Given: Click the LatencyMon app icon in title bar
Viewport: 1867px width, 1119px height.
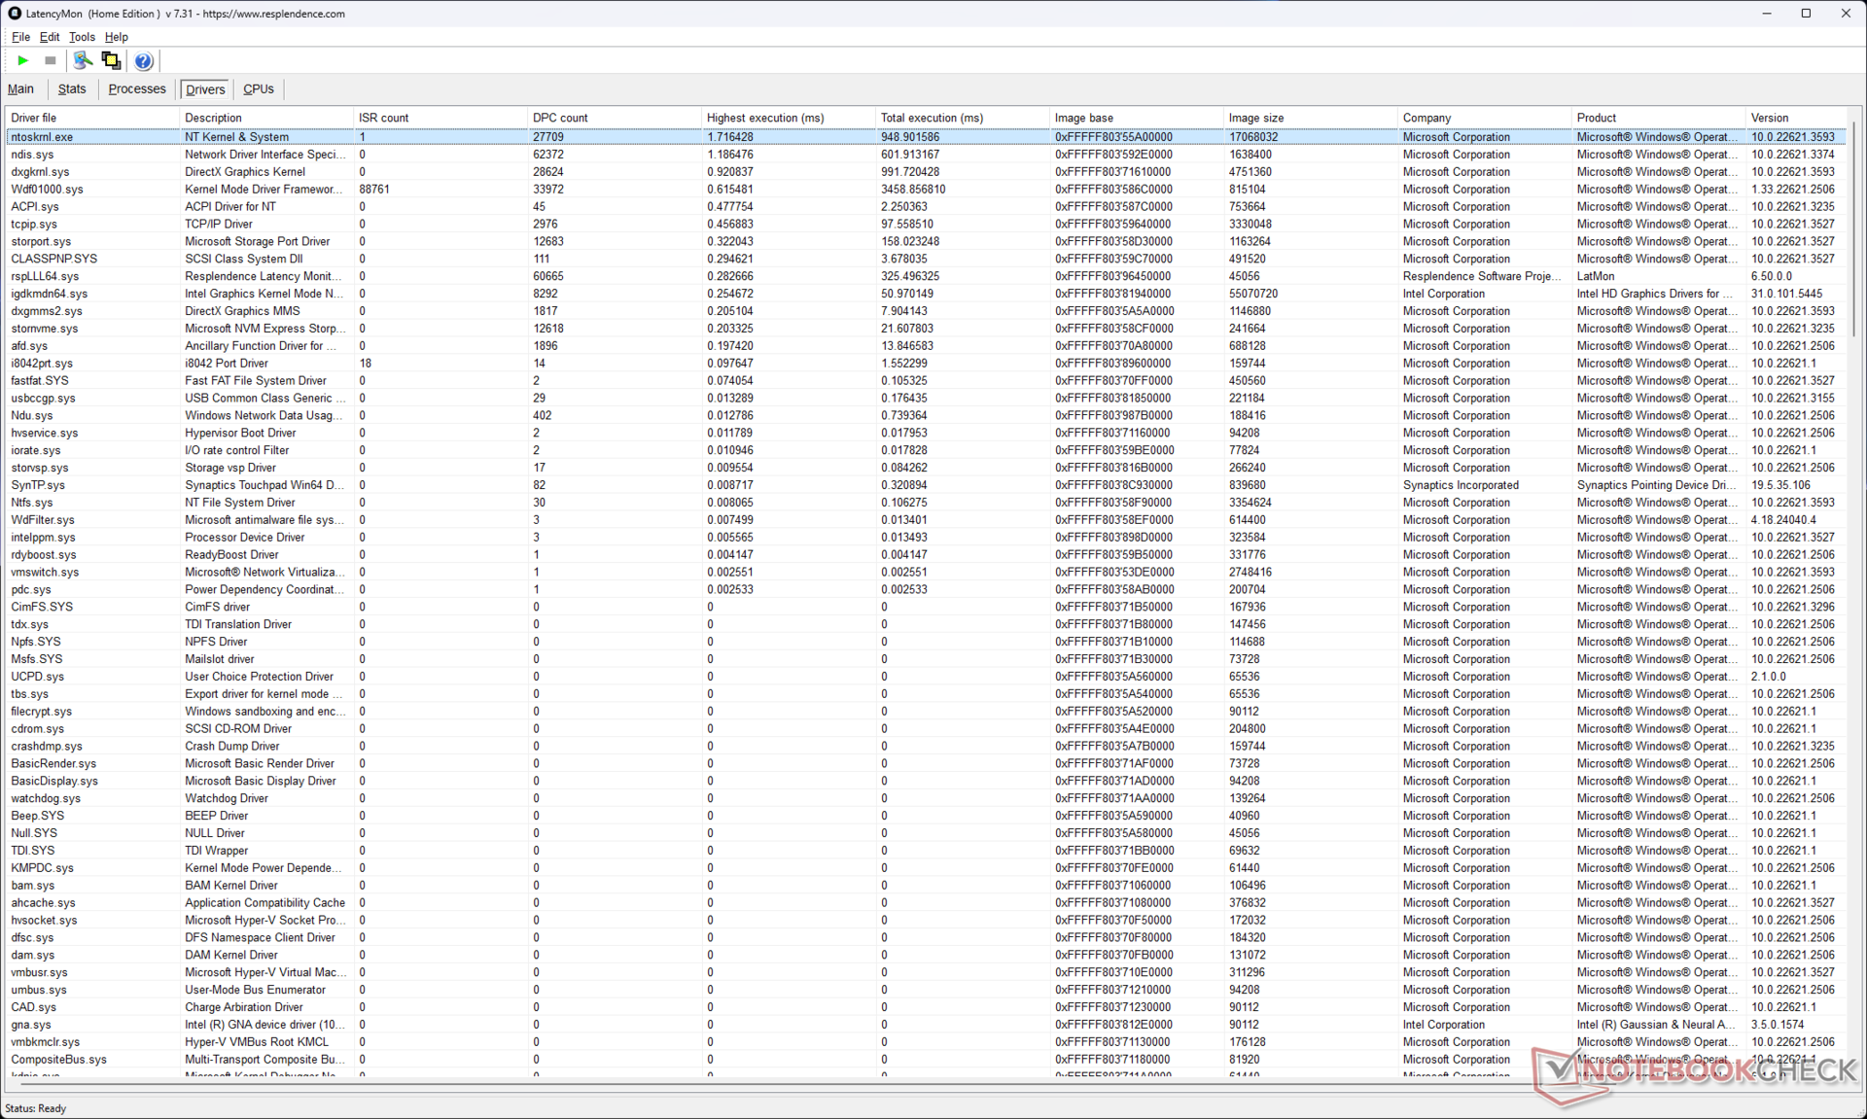Looking at the screenshot, I should 14,14.
